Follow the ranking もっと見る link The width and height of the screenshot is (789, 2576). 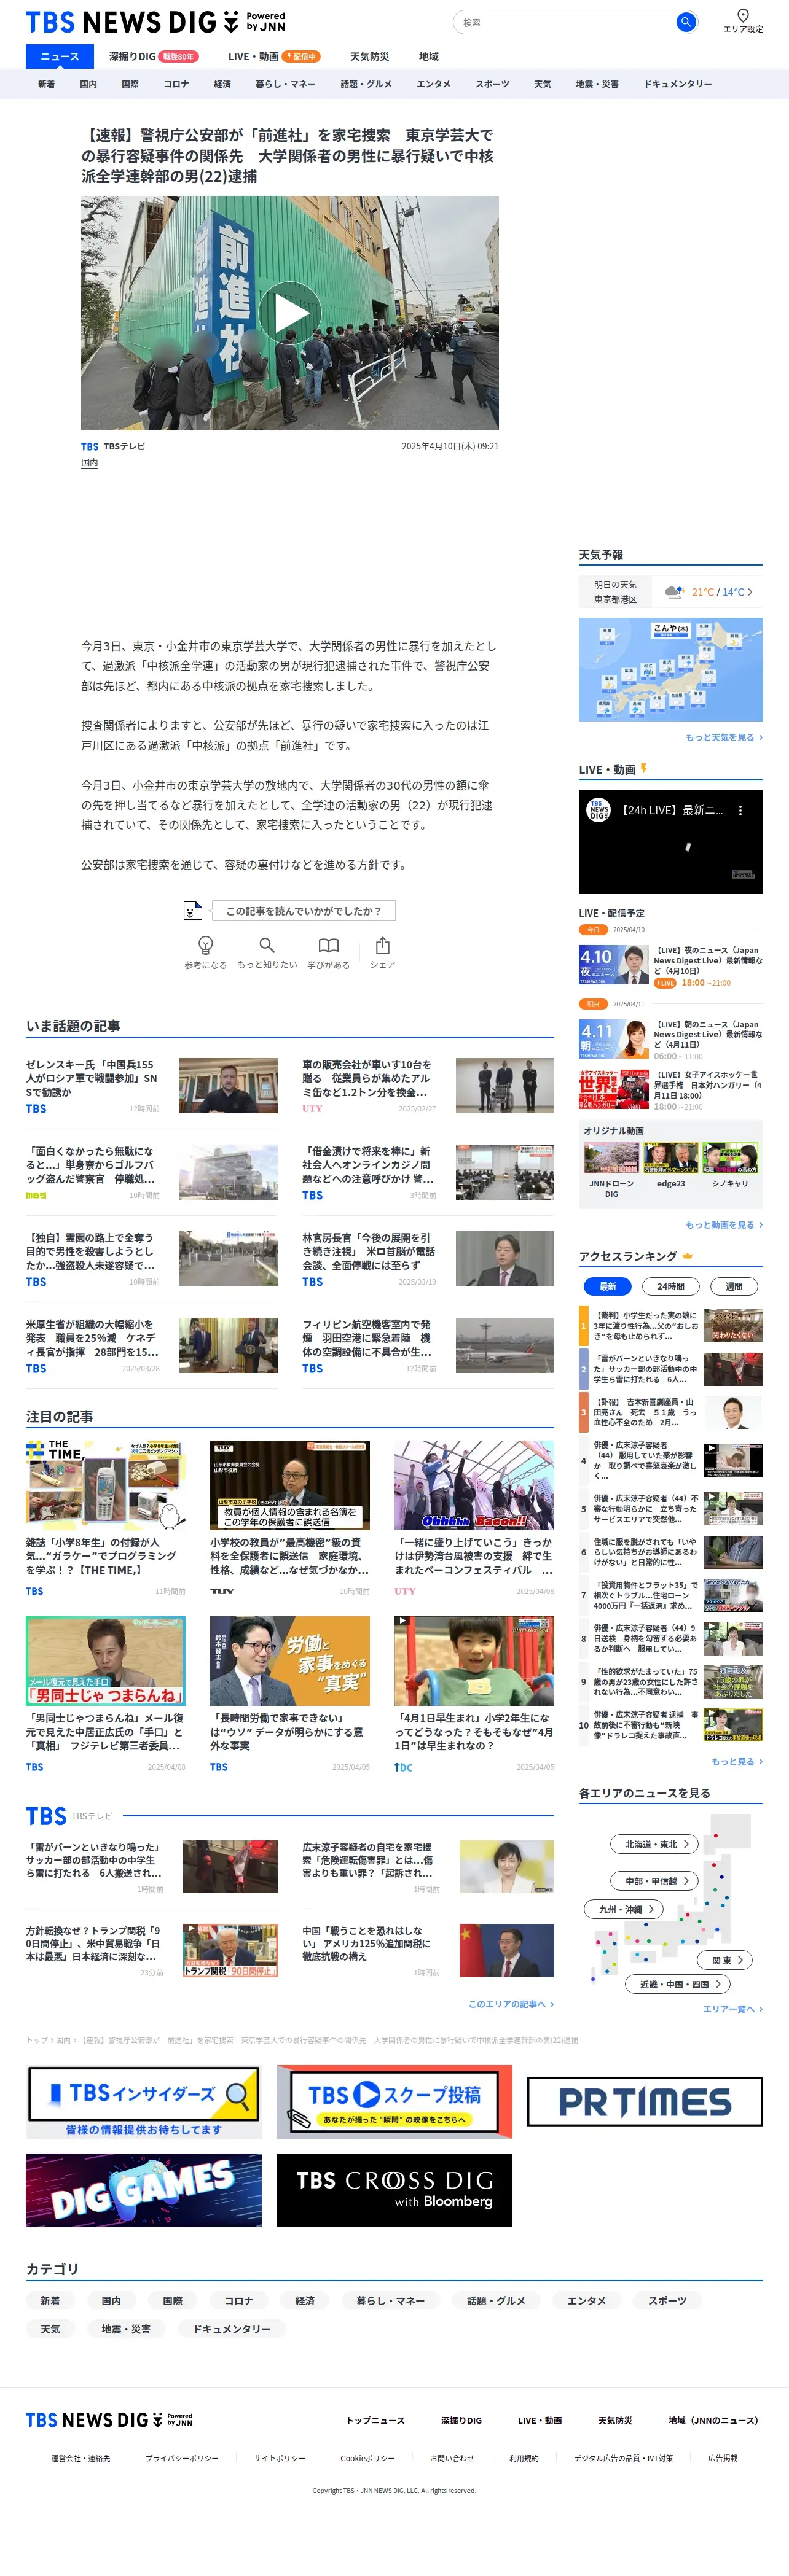click(737, 1761)
